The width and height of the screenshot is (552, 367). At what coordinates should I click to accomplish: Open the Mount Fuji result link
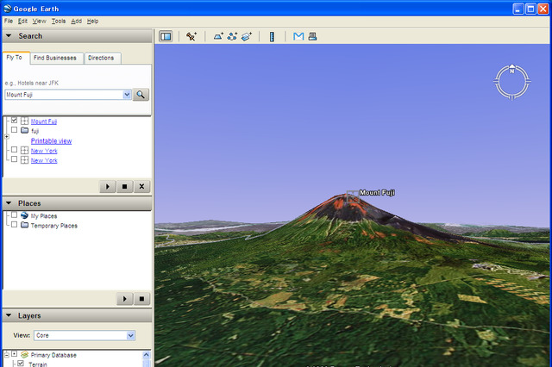(44, 121)
